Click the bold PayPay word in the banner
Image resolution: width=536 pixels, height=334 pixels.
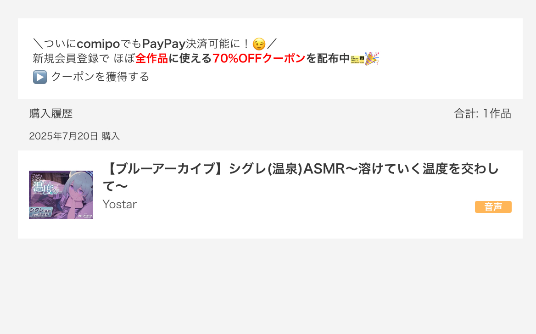(164, 44)
